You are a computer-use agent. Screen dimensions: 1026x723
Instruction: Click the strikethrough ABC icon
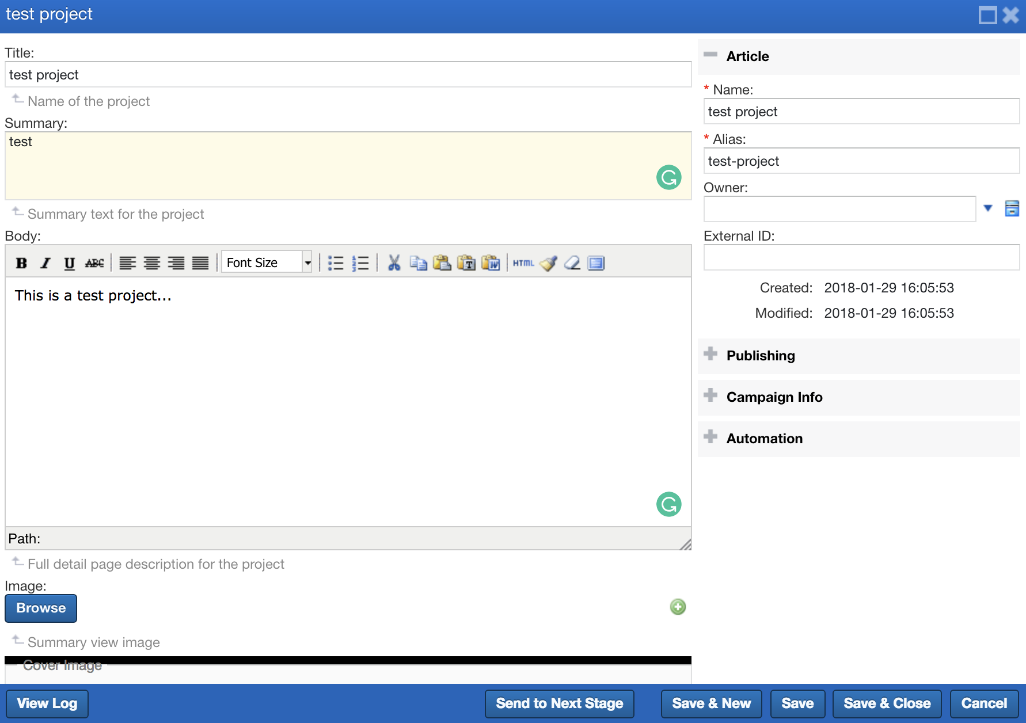click(x=94, y=263)
